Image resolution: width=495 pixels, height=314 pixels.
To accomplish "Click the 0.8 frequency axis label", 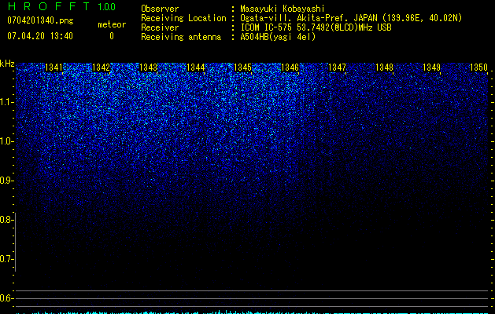I will coord(6,220).
